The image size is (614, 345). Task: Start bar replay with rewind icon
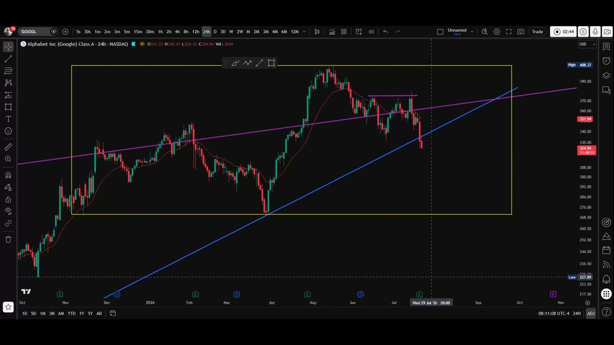click(x=371, y=32)
